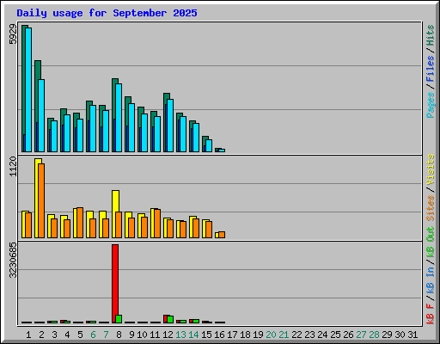Viewport: 440px width, 344px height.
Task: Click day 16 on the x-axis
Action: (x=219, y=335)
